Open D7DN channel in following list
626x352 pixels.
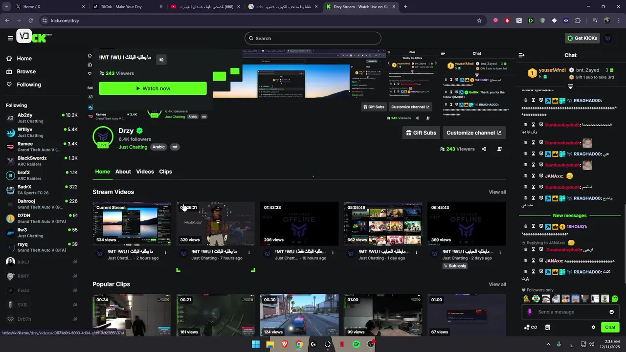[x=42, y=218]
